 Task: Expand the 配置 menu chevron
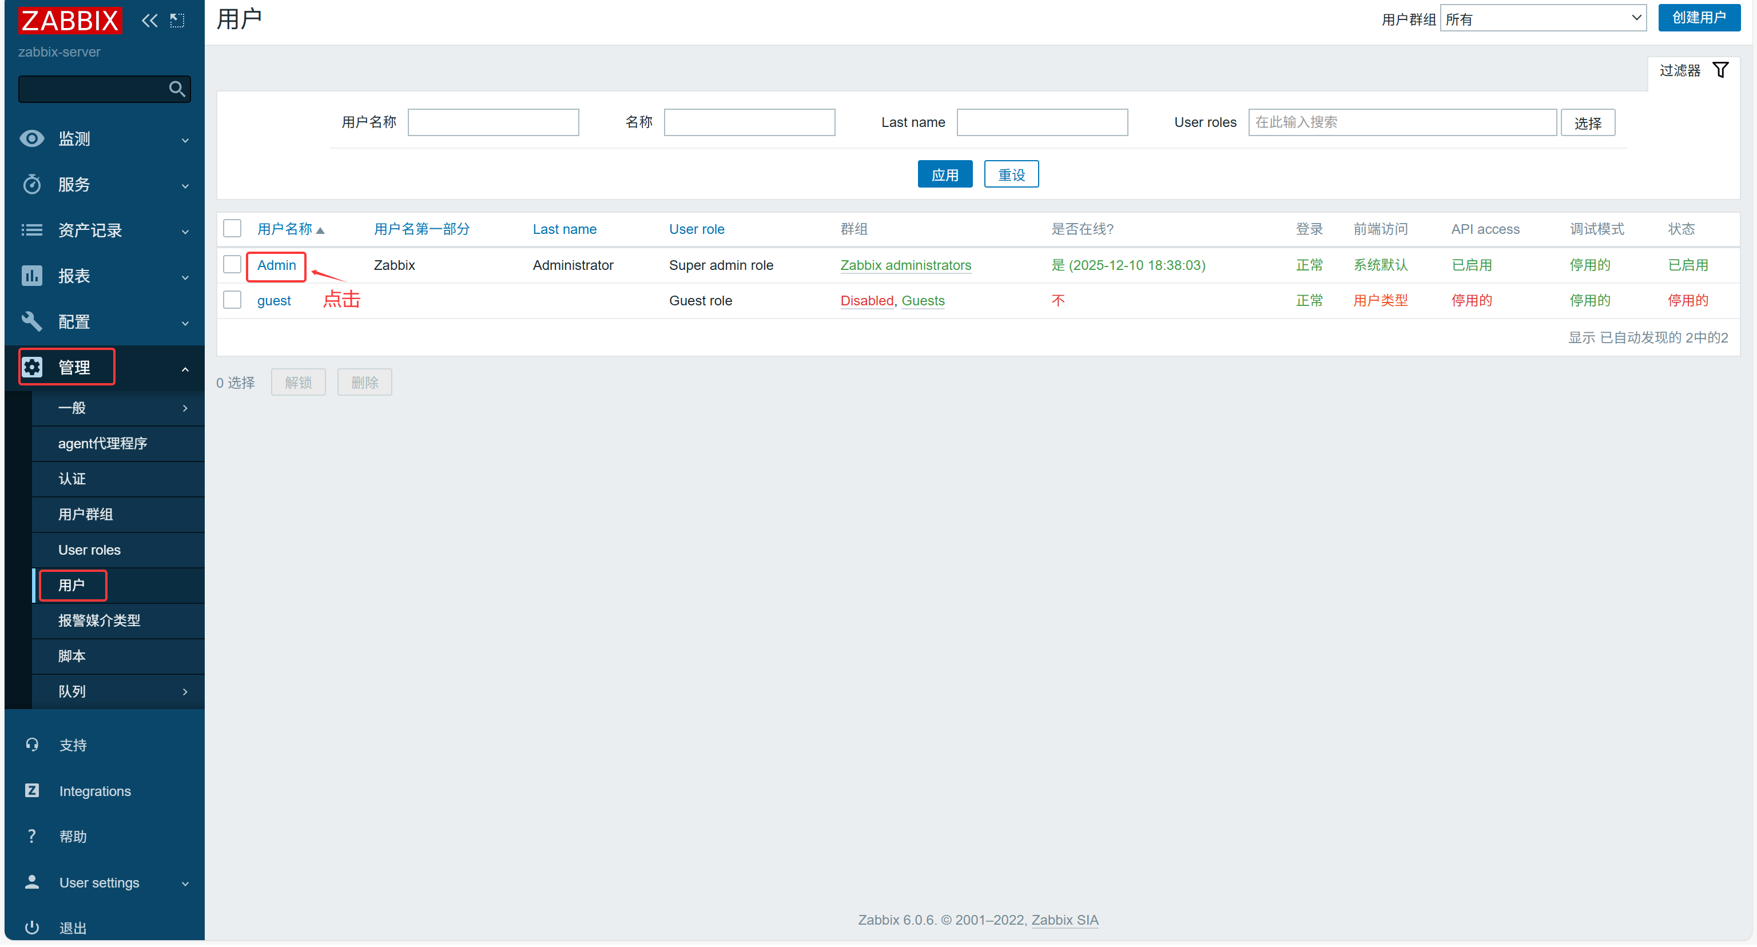[x=185, y=323]
